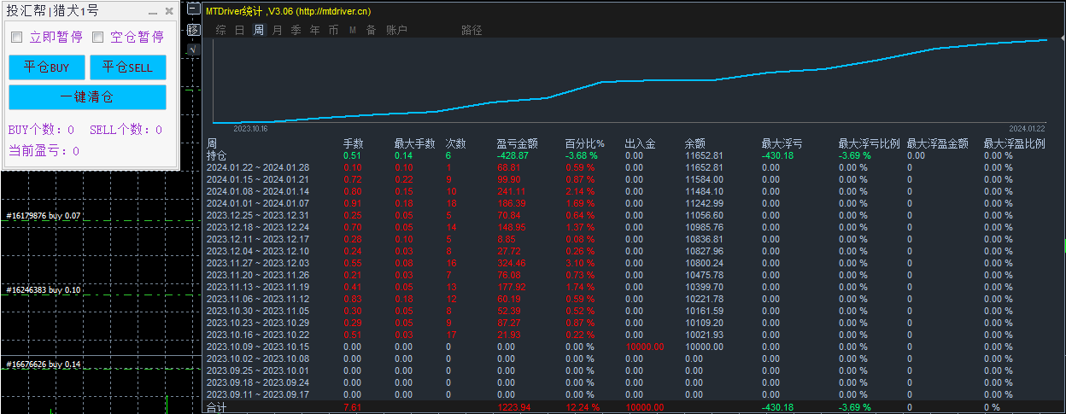Enable the 立即暂停 checkbox
Screen dimensions: 1066x414
pos(16,38)
